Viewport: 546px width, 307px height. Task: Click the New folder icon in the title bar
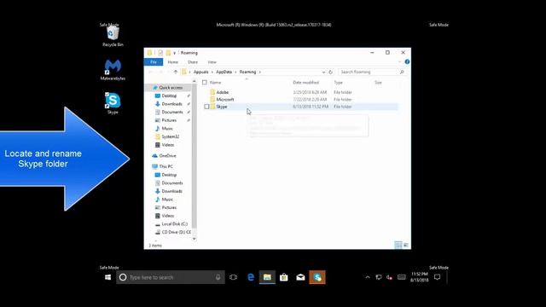(x=168, y=53)
